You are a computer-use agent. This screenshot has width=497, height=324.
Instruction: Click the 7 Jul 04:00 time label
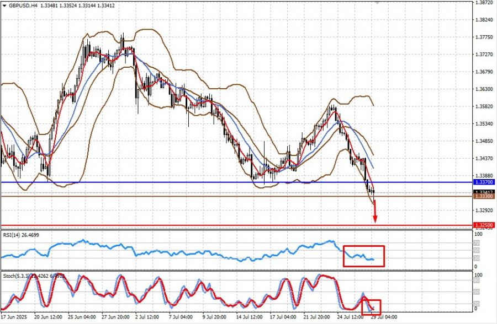[x=181, y=317]
